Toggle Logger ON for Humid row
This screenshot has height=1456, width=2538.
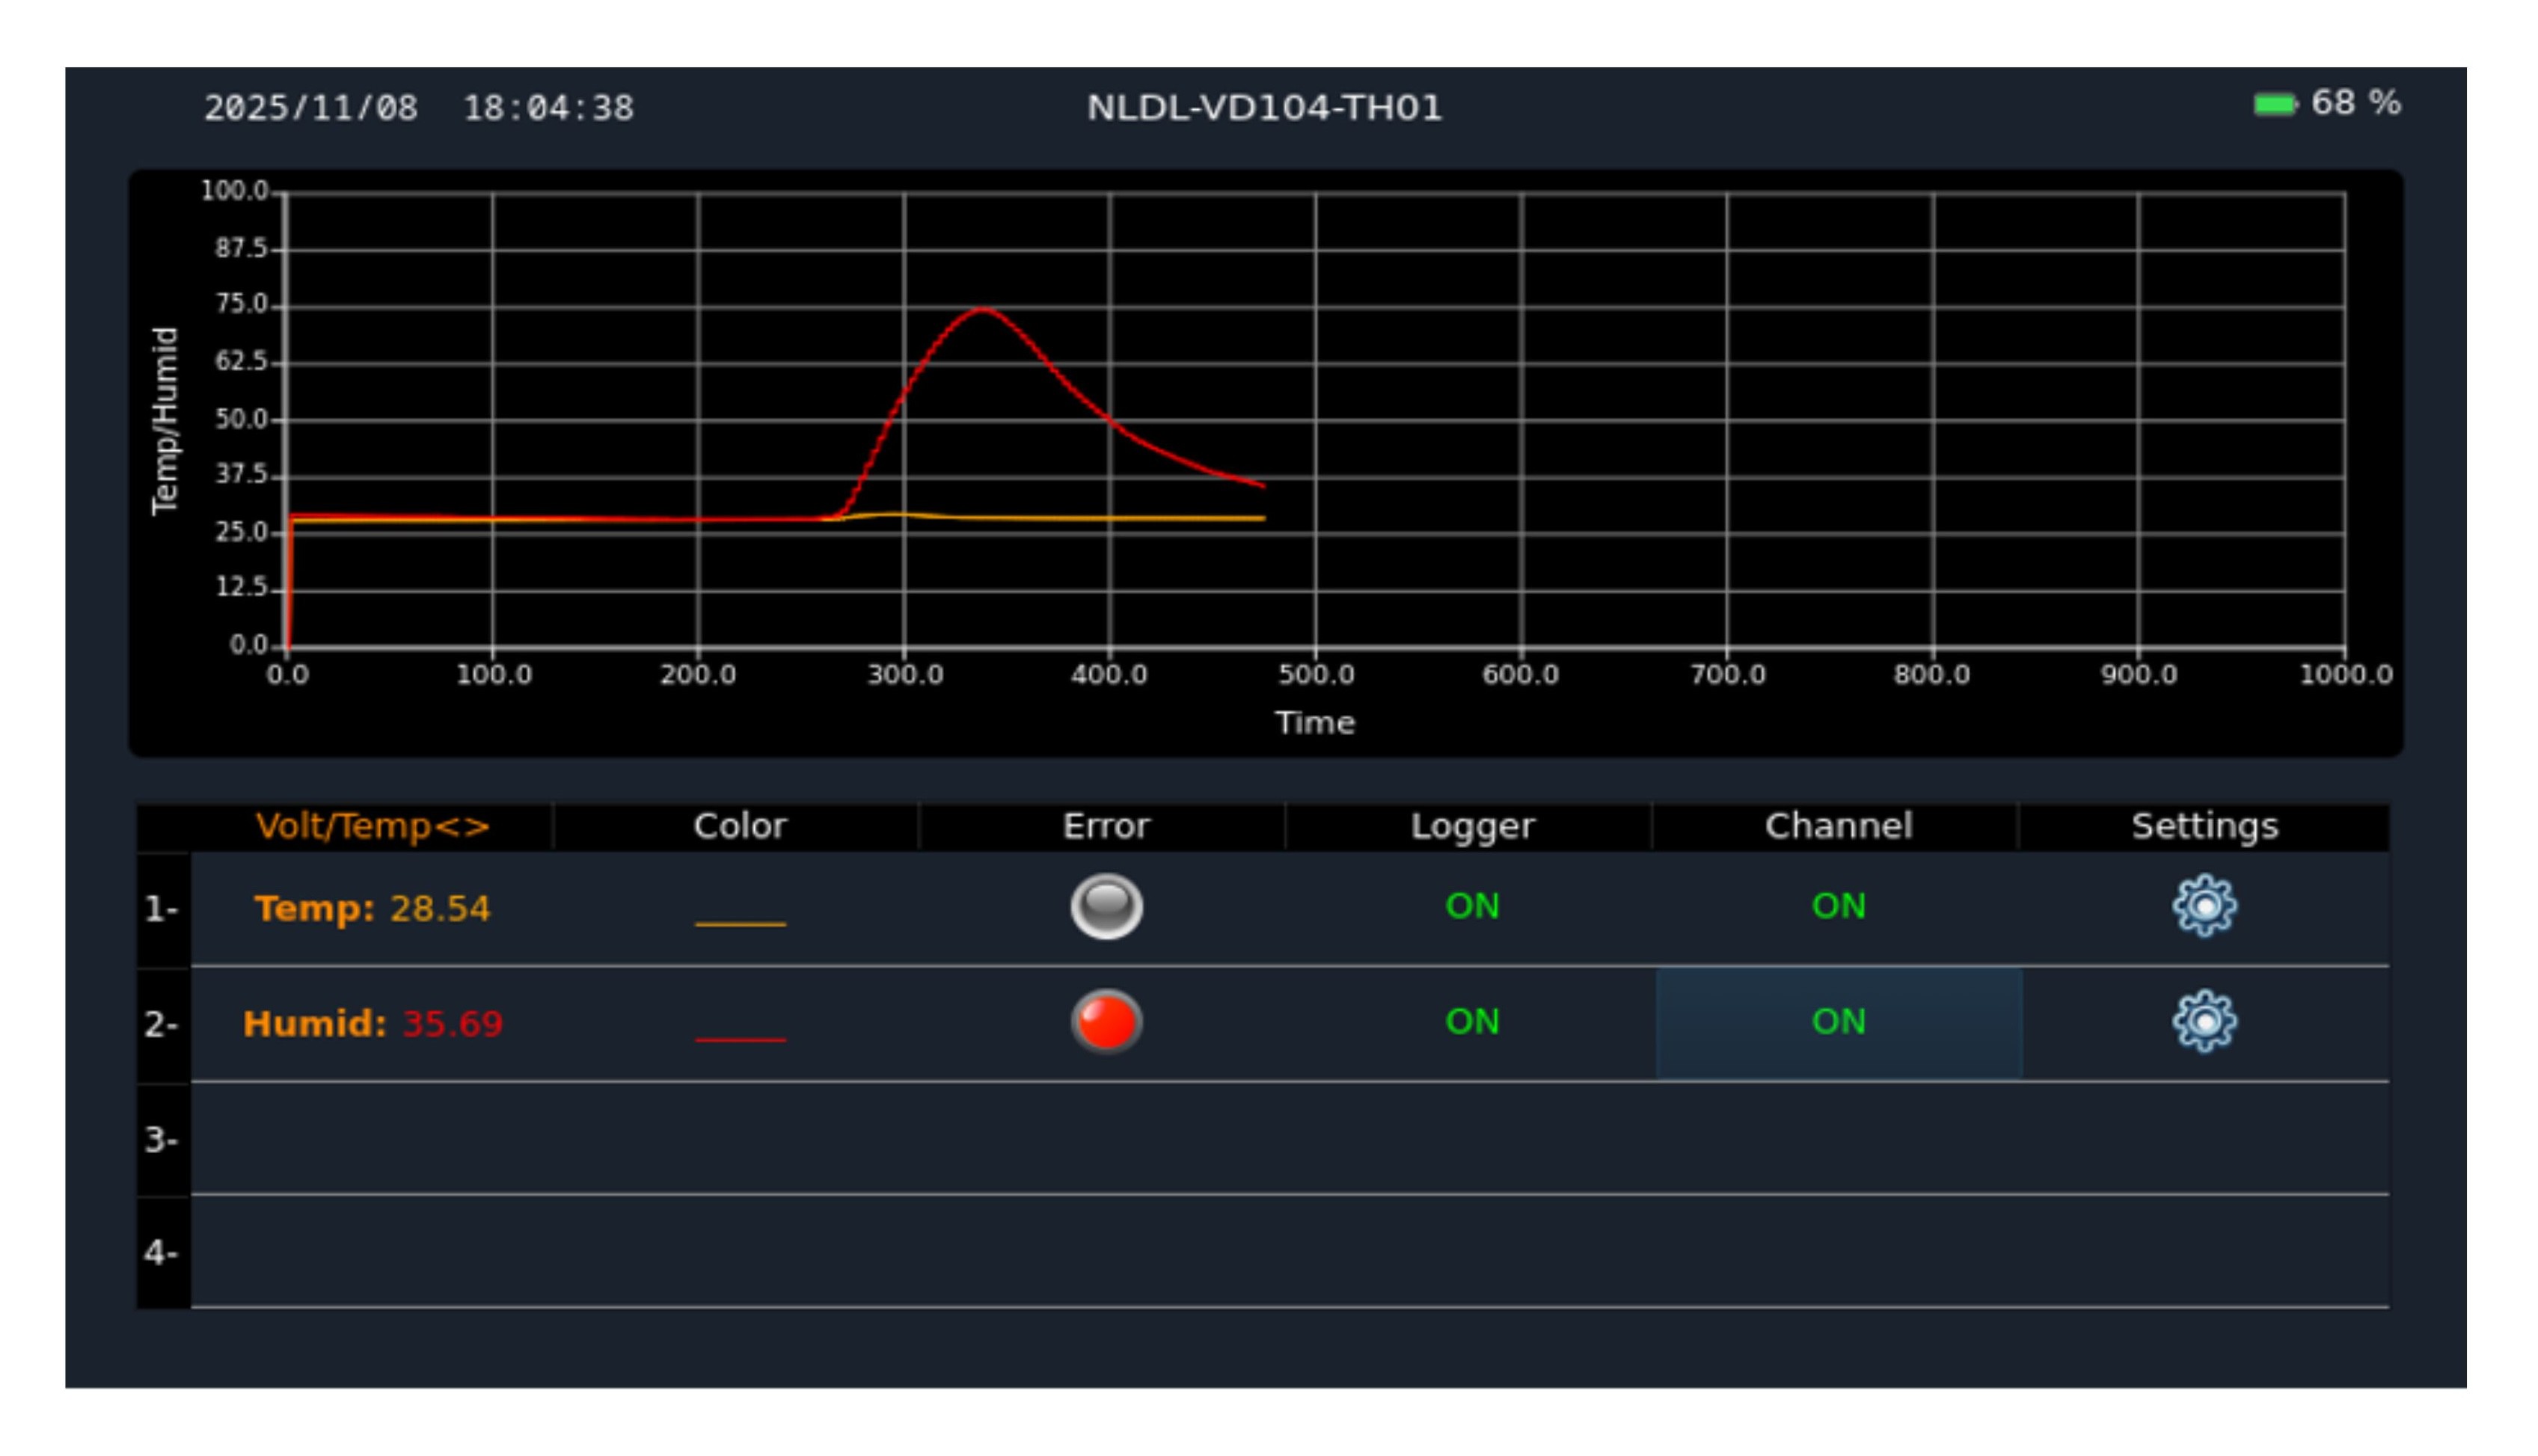[1472, 1021]
